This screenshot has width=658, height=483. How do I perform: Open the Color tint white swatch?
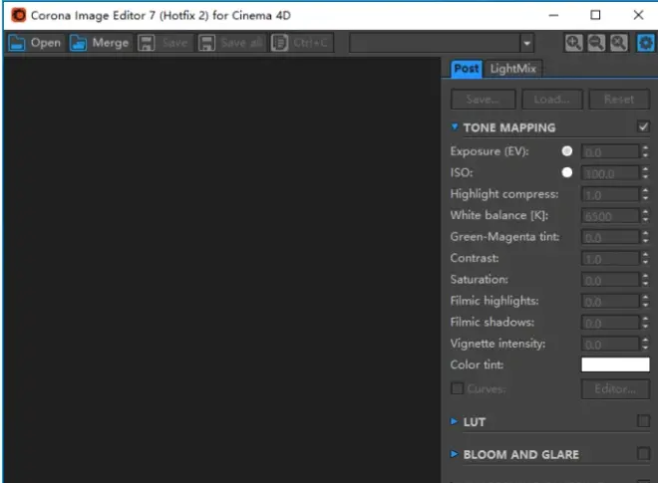point(615,365)
